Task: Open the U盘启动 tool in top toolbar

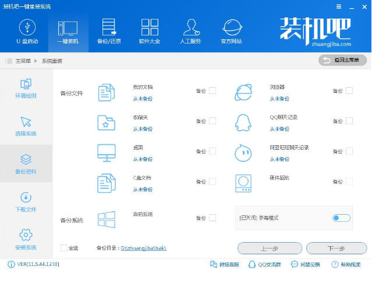Action: tap(26, 31)
